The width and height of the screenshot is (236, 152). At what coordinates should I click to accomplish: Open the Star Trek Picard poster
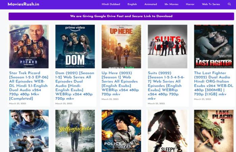[29, 46]
